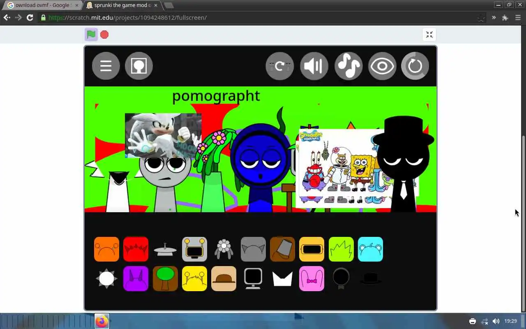
Task: Pick the black round head icon
Action: 341,278
